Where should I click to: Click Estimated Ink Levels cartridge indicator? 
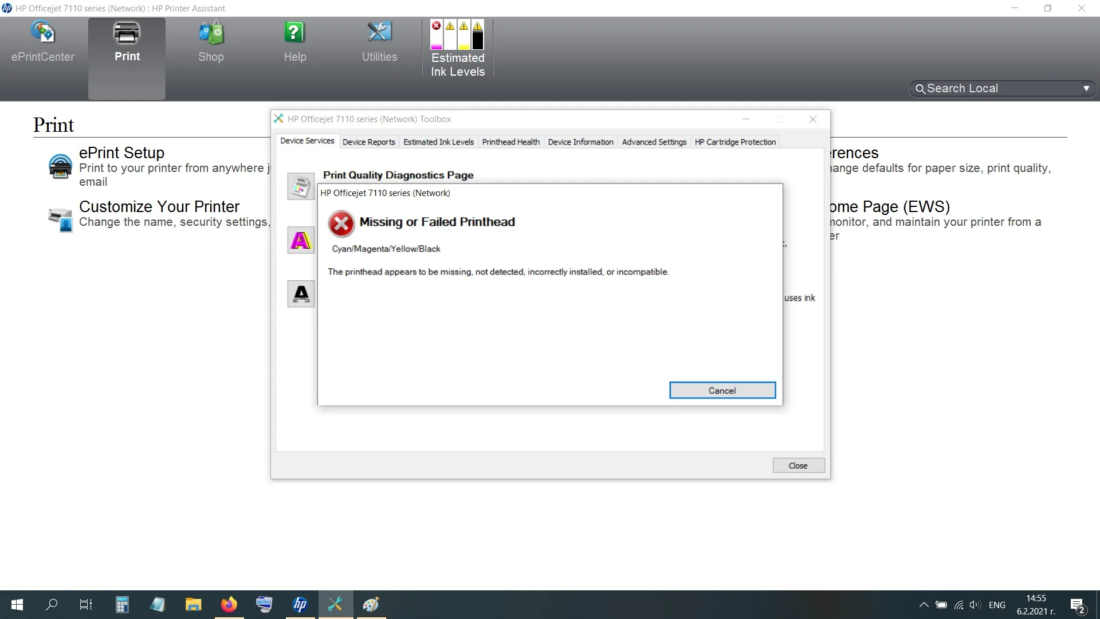click(x=457, y=36)
